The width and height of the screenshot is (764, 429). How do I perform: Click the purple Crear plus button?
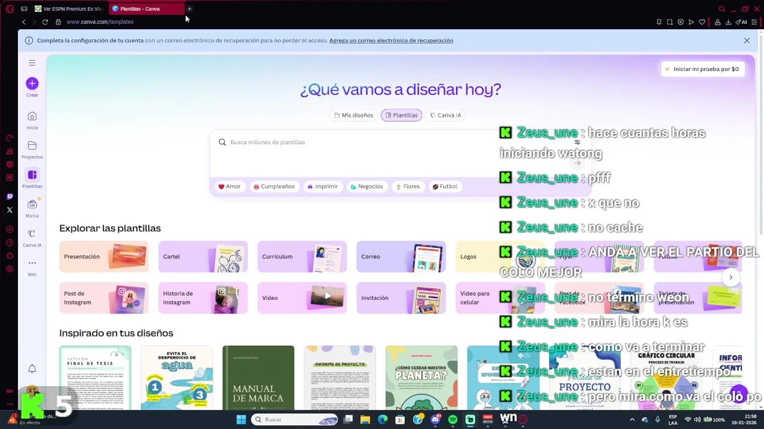click(x=32, y=83)
